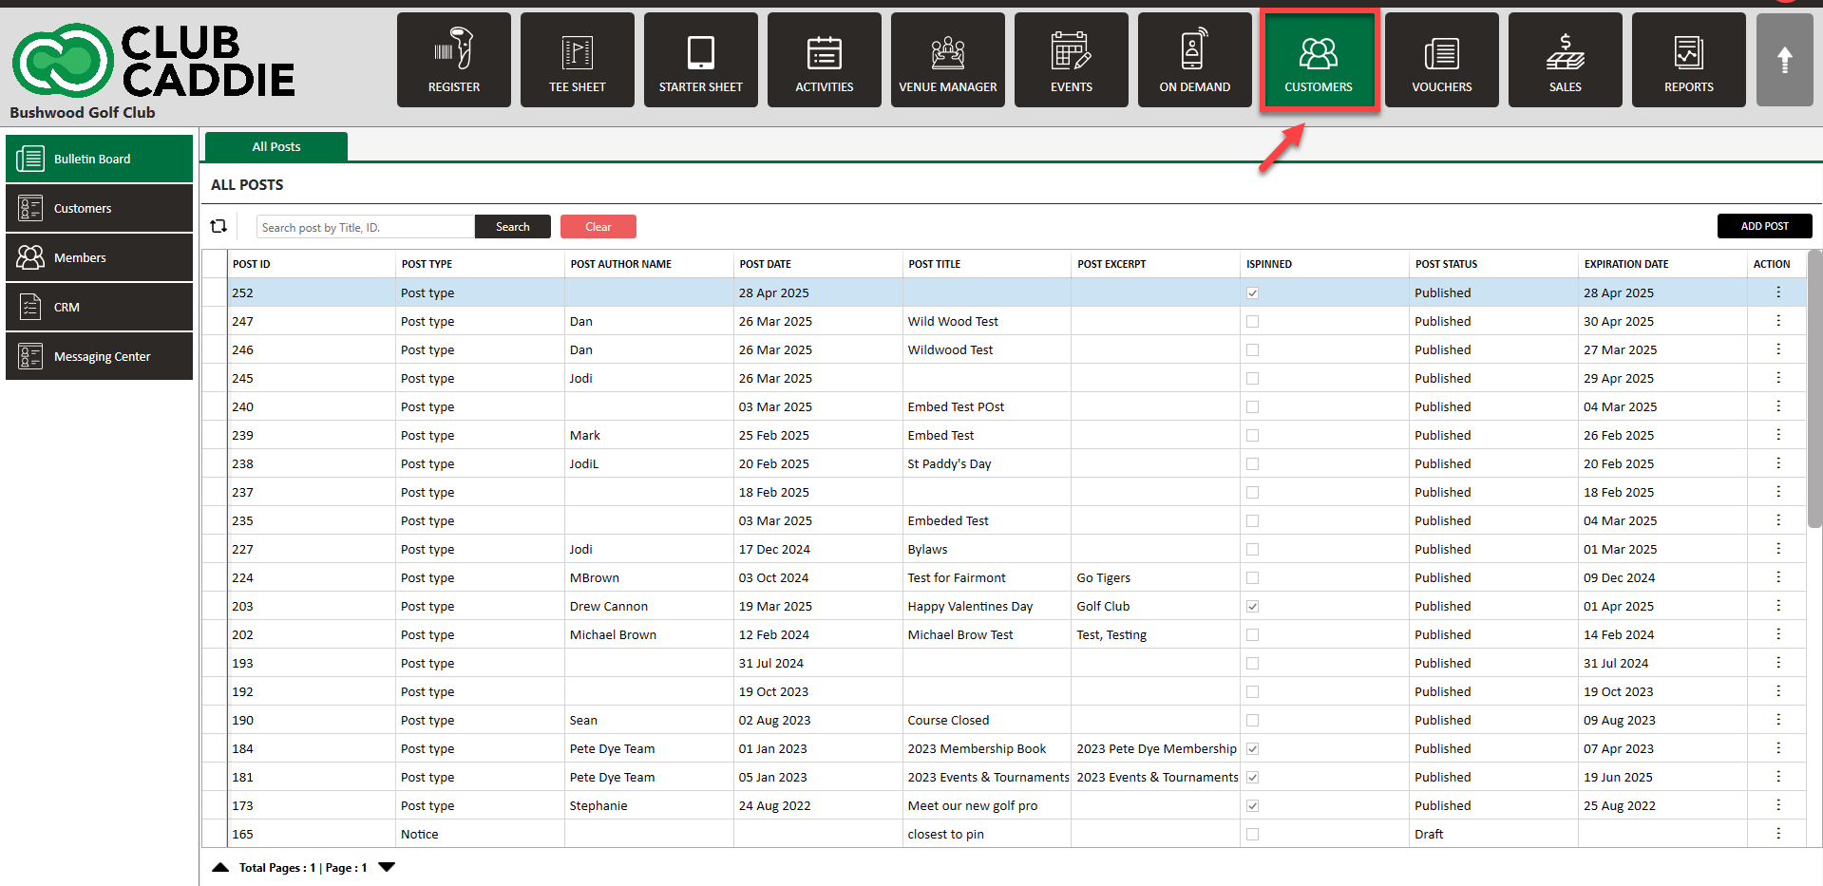This screenshot has width=1823, height=886.
Task: Go to next page with down arrow
Action: coord(387,867)
